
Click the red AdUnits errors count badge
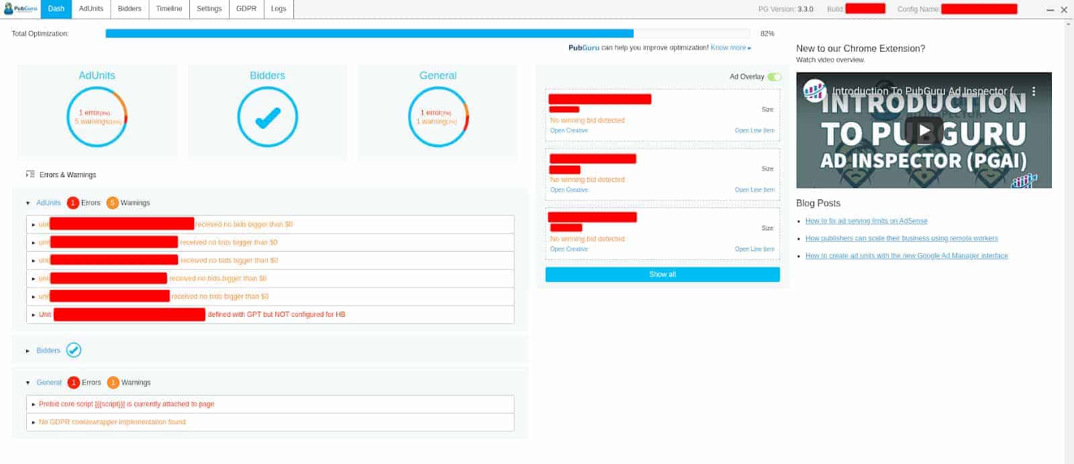click(73, 202)
